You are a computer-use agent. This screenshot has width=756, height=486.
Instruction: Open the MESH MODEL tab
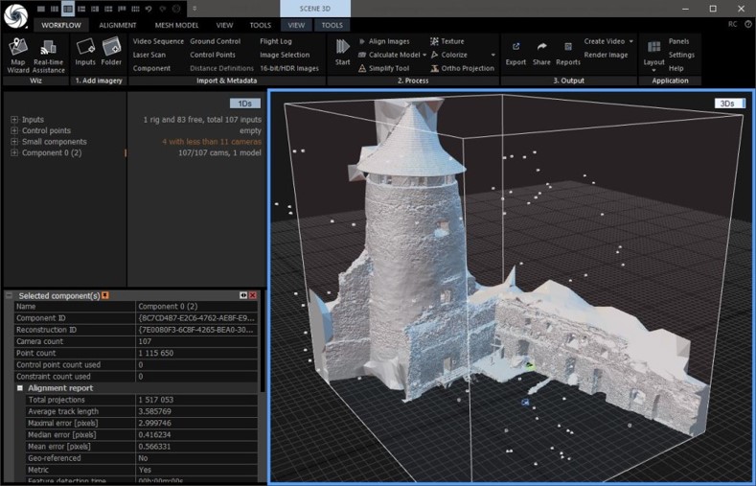[x=176, y=25]
